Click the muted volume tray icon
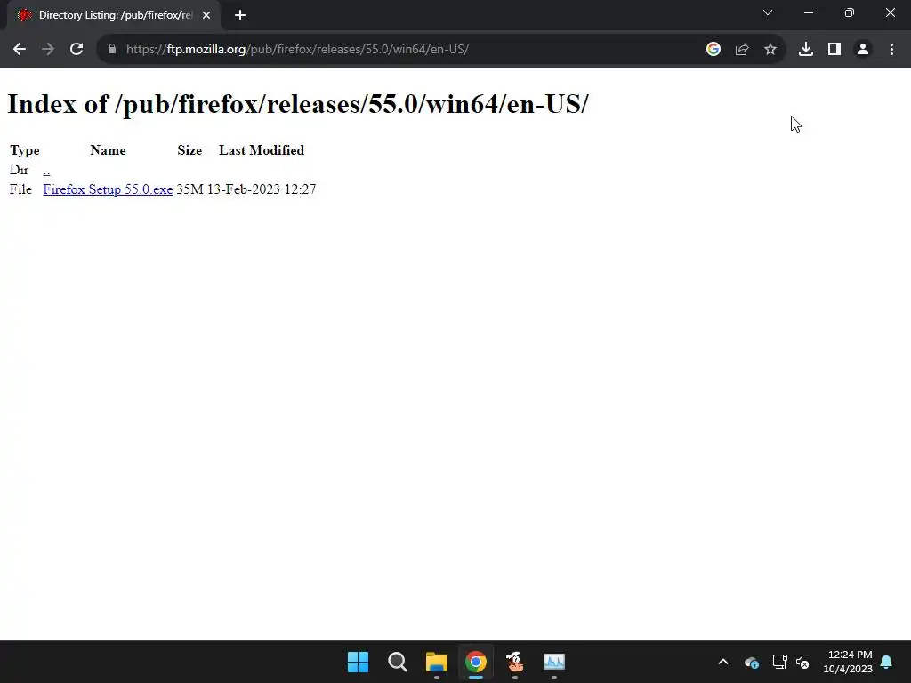Screen dimensions: 911x683 coord(802,662)
